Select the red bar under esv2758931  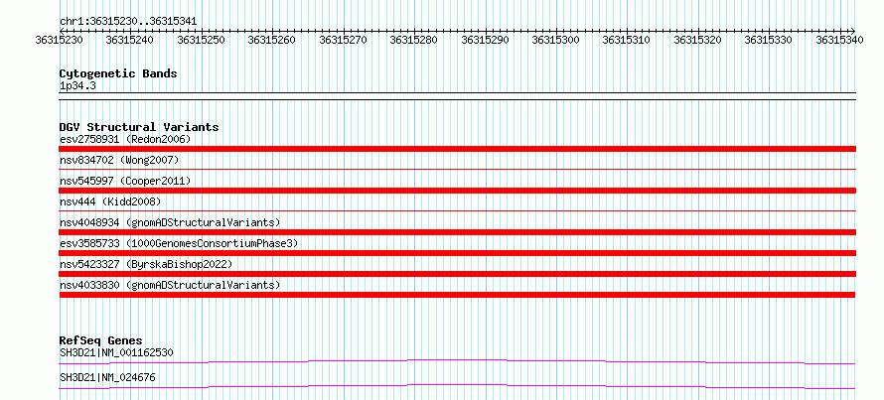(457, 149)
